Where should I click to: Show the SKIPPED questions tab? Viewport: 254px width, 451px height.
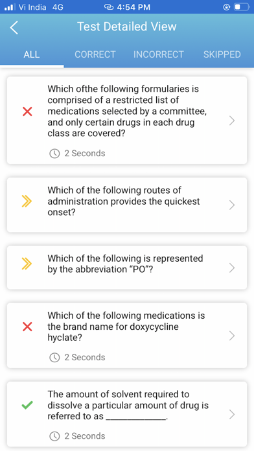click(222, 54)
